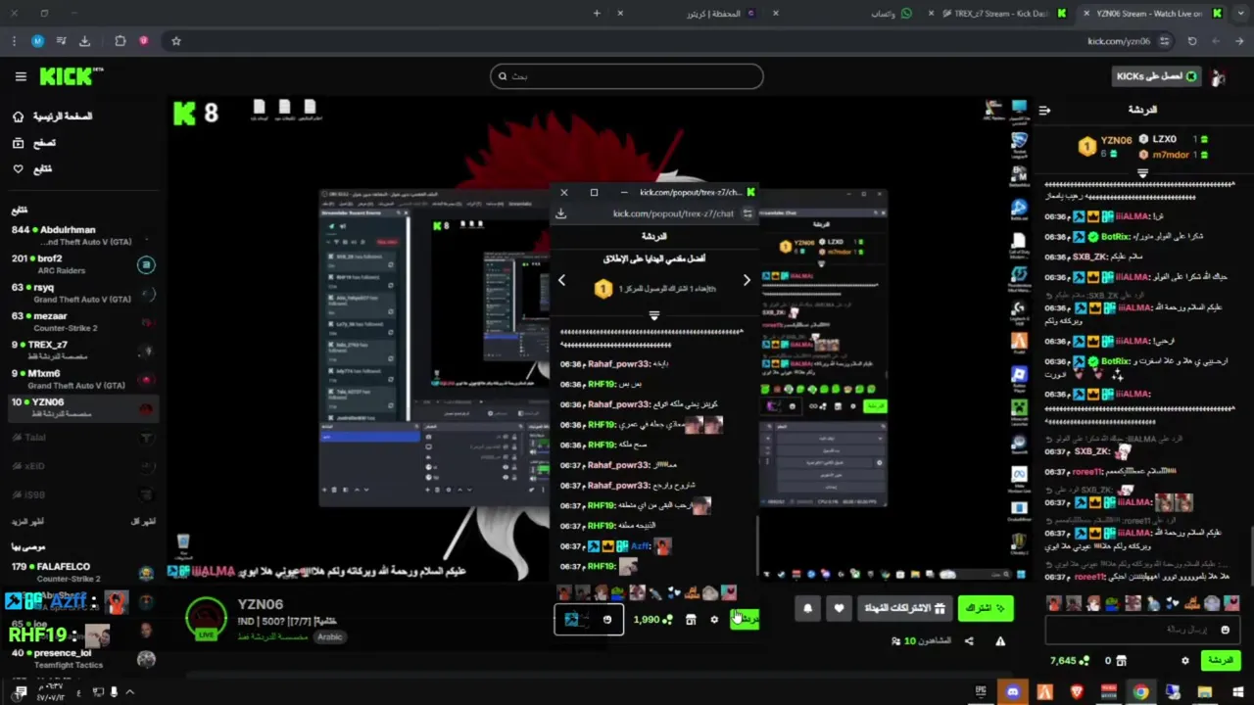Open the rsyq channel in sidebar

pyautogui.click(x=83, y=293)
